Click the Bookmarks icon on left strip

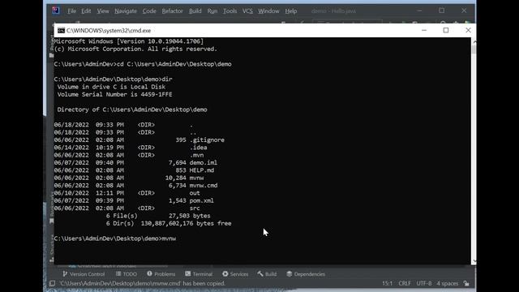click(51, 221)
